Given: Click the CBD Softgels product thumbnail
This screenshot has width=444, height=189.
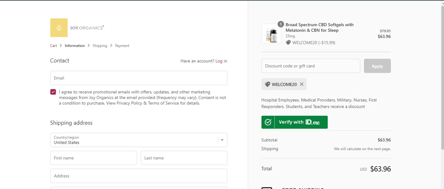Looking at the screenshot, I should 271,33.
